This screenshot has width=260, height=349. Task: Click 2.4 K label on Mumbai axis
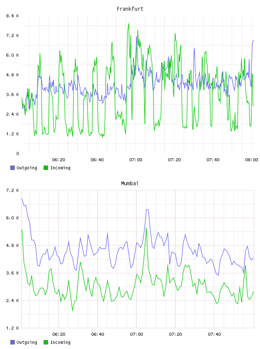[x=13, y=301]
